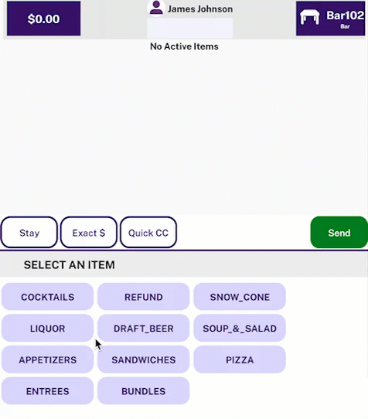Click the table icon beside Bar102
368x419 pixels.
pyautogui.click(x=310, y=17)
